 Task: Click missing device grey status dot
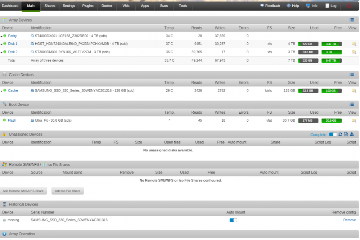point(4,220)
